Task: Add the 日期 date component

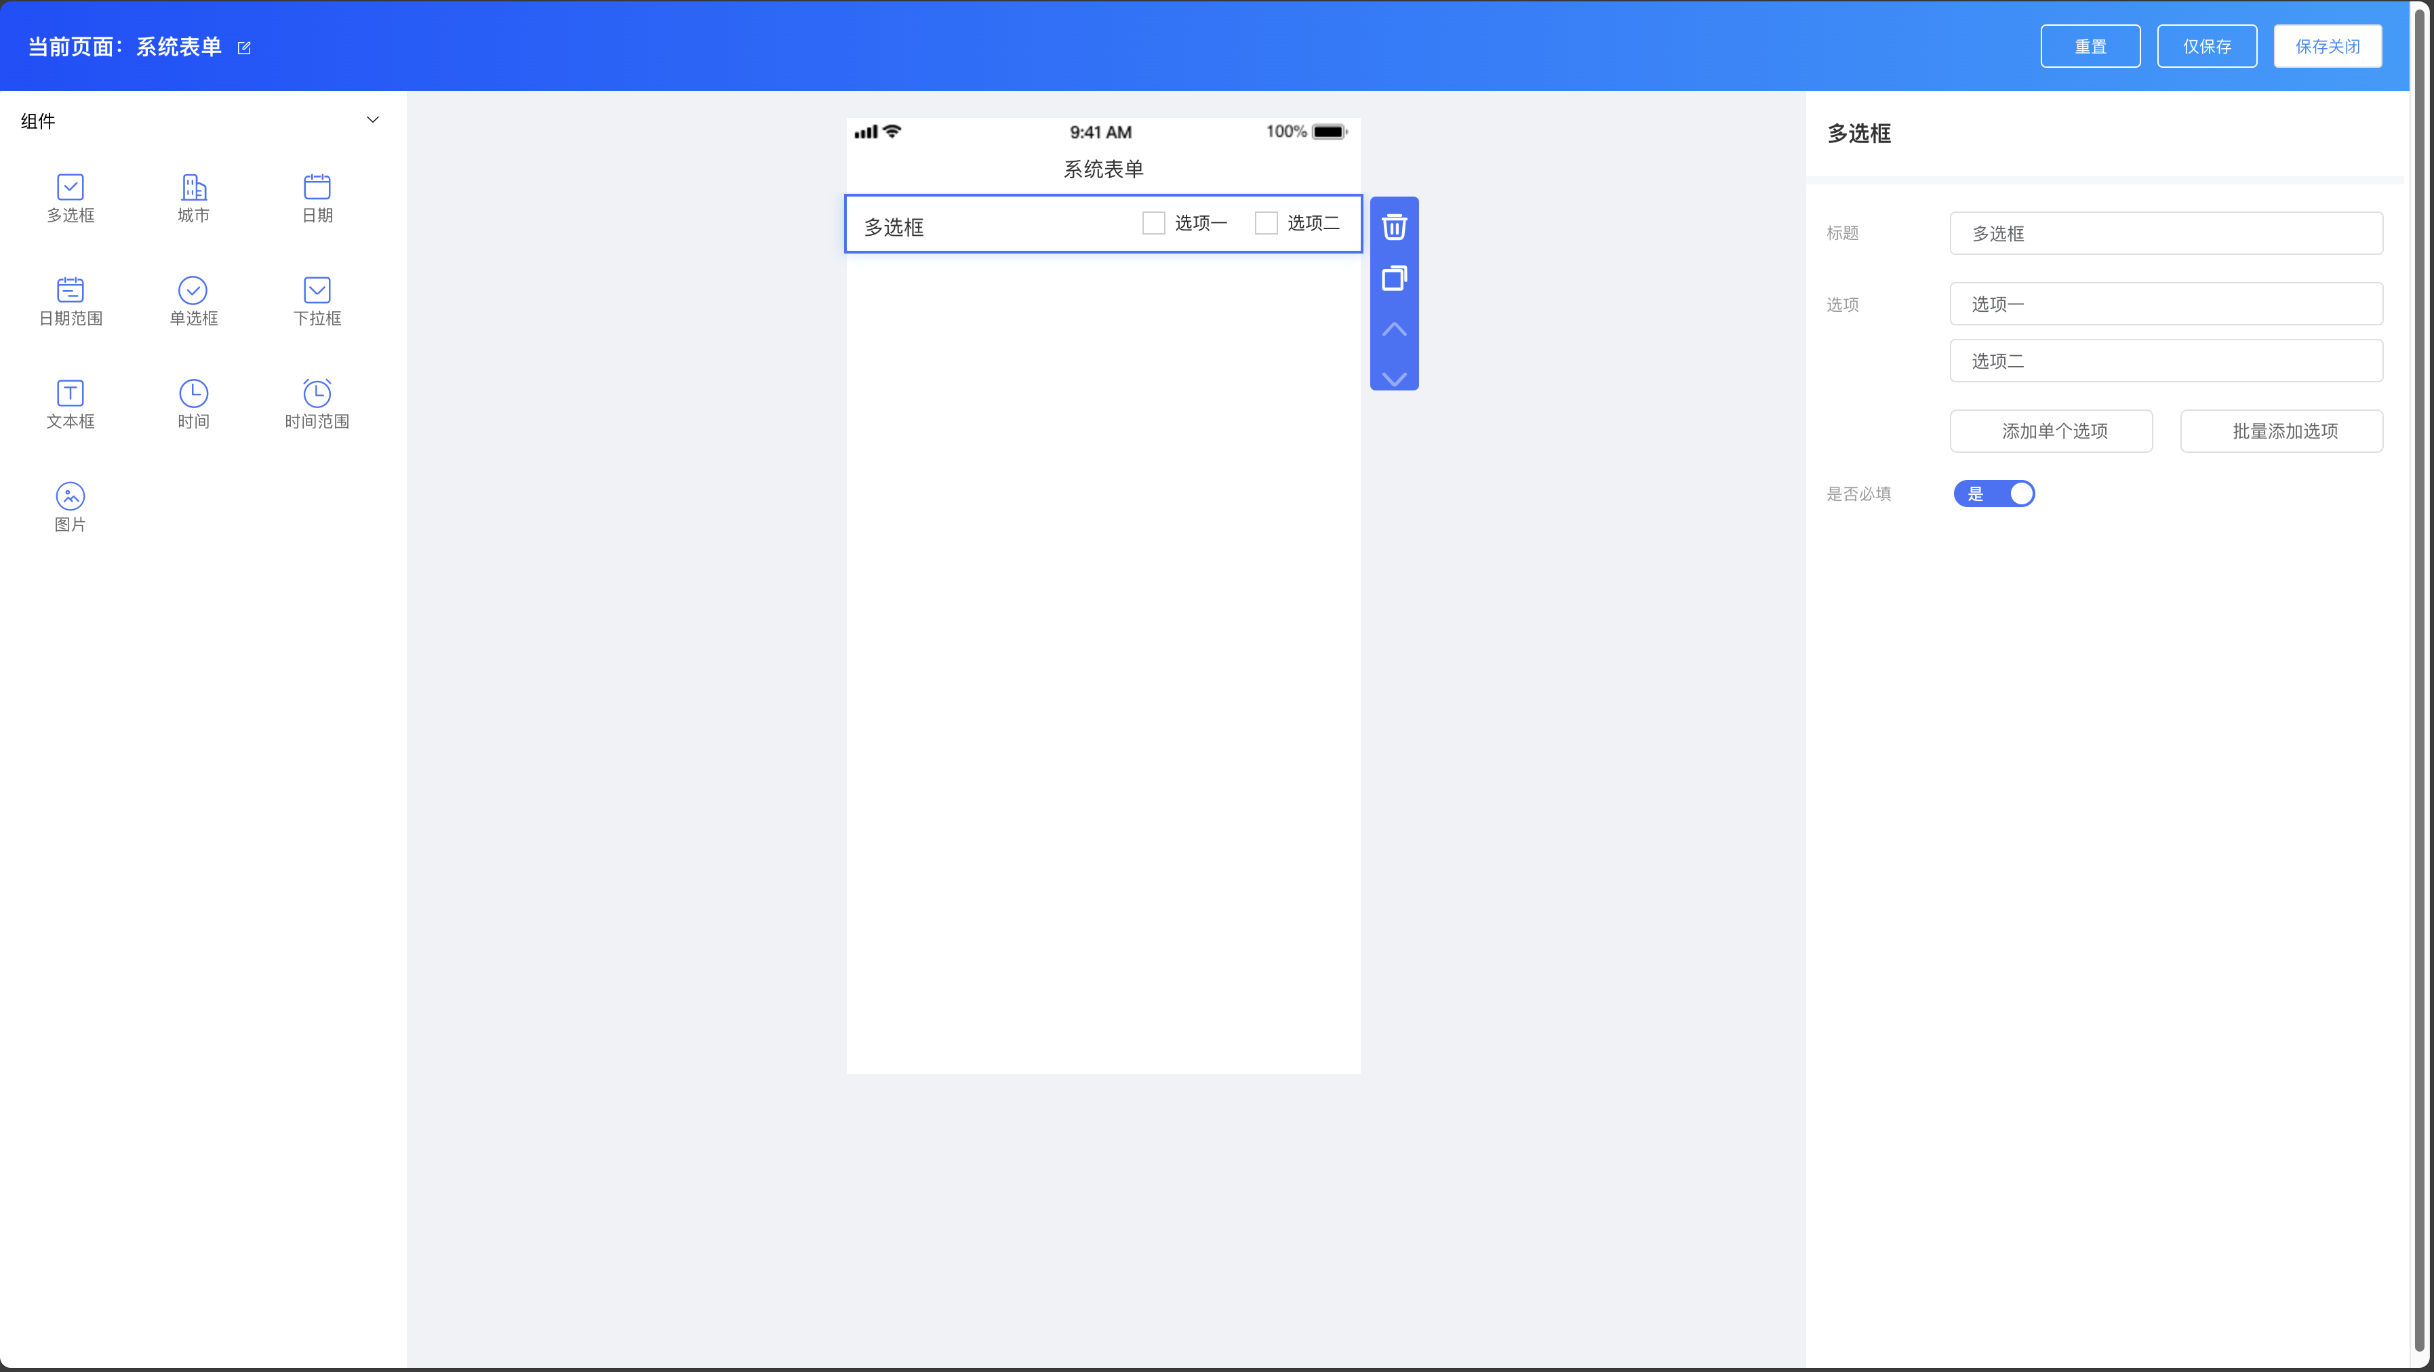Action: click(317, 188)
